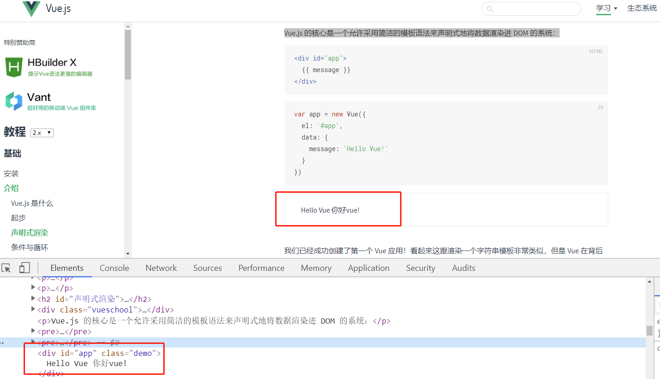This screenshot has width=660, height=379.
Task: Select the div id app DOM node
Action: [x=99, y=353]
